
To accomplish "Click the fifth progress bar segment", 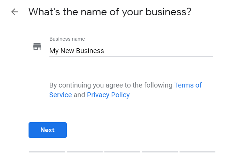I will pos(197,151).
